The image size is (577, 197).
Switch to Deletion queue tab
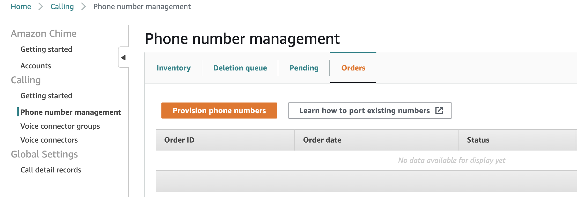[x=240, y=68]
